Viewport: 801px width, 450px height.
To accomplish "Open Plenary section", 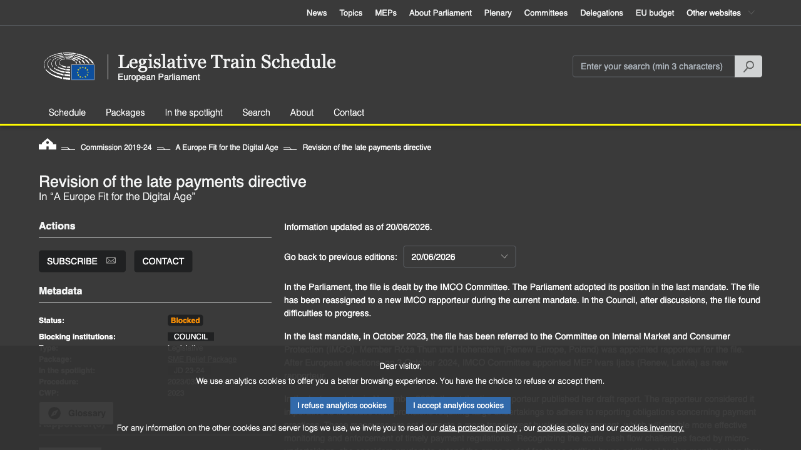I will 498,12.
